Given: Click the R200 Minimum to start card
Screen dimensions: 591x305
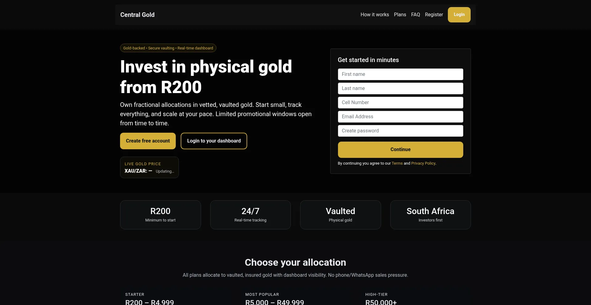Looking at the screenshot, I should (x=160, y=215).
